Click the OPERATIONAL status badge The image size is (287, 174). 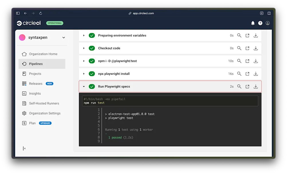pyautogui.click(x=55, y=23)
